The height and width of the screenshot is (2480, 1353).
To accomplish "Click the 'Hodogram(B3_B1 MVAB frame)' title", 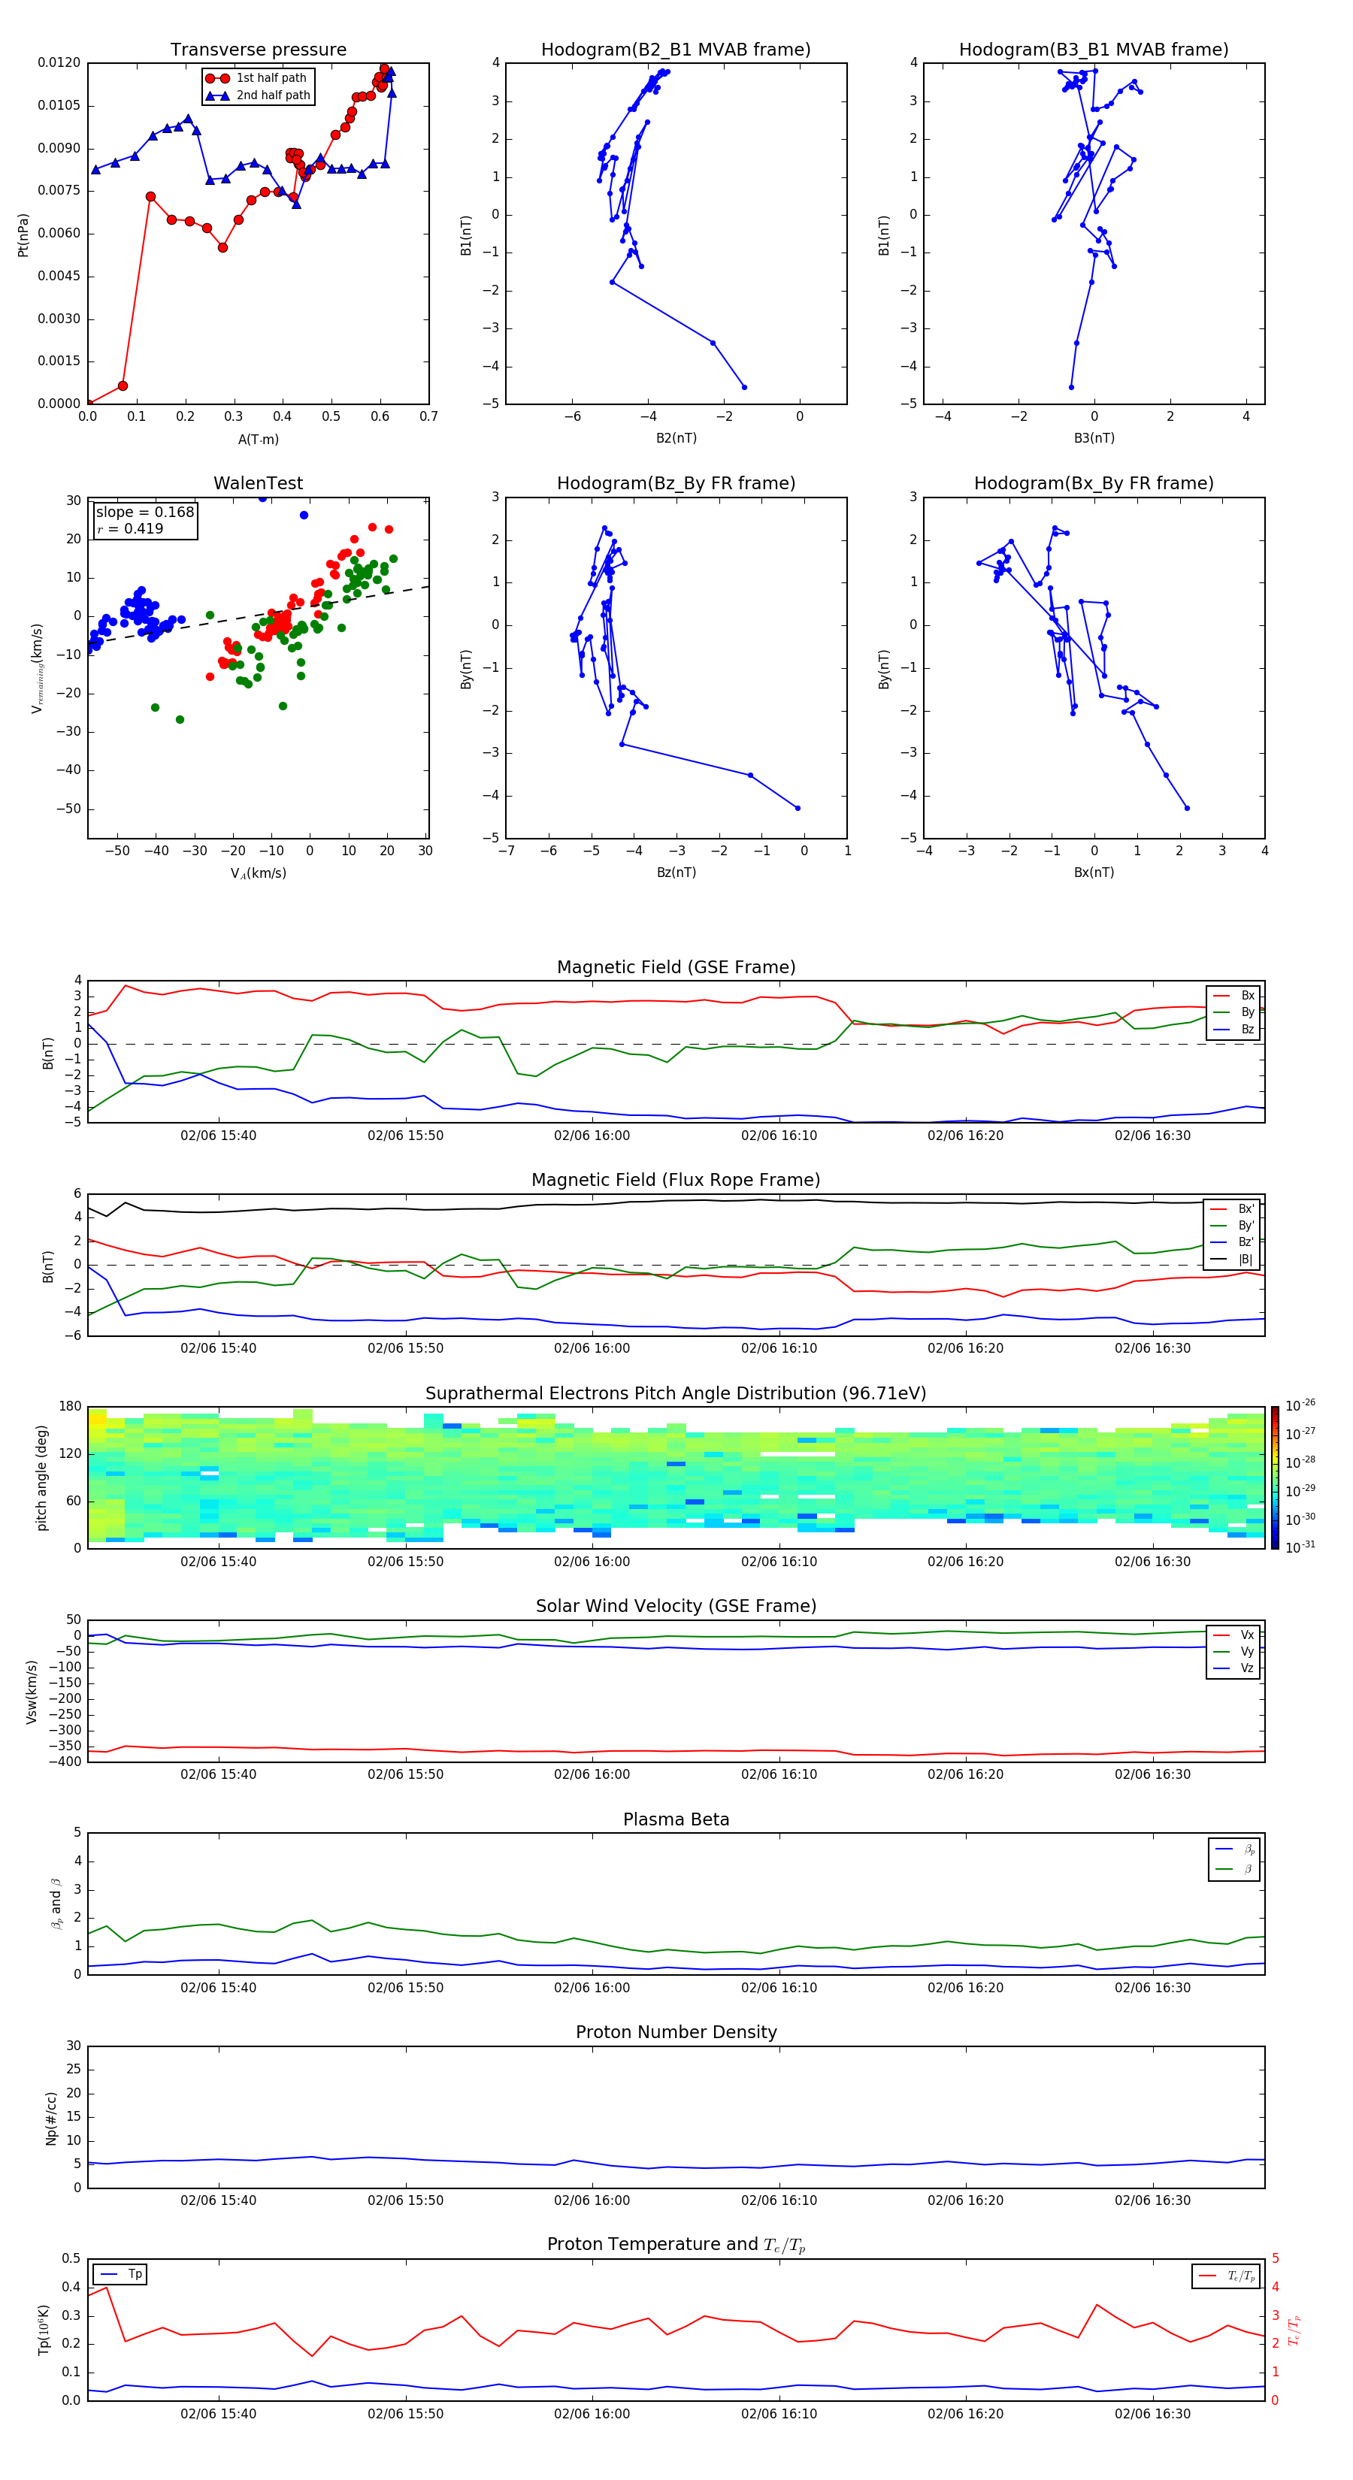I will click(x=1094, y=49).
